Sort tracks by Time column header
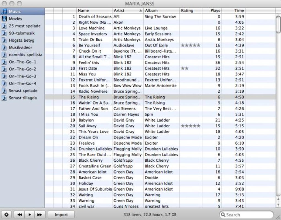 [233, 10]
